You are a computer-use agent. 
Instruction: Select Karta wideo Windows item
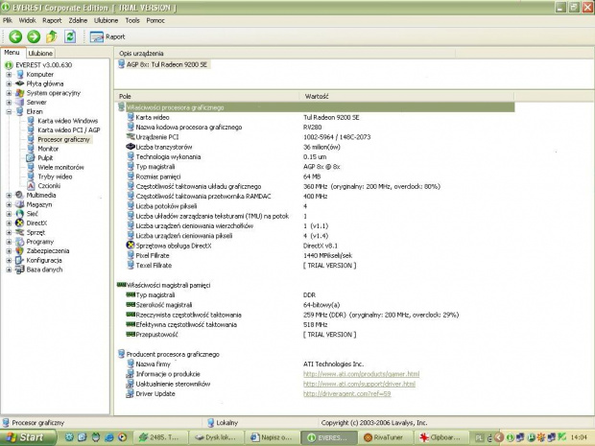point(67,121)
